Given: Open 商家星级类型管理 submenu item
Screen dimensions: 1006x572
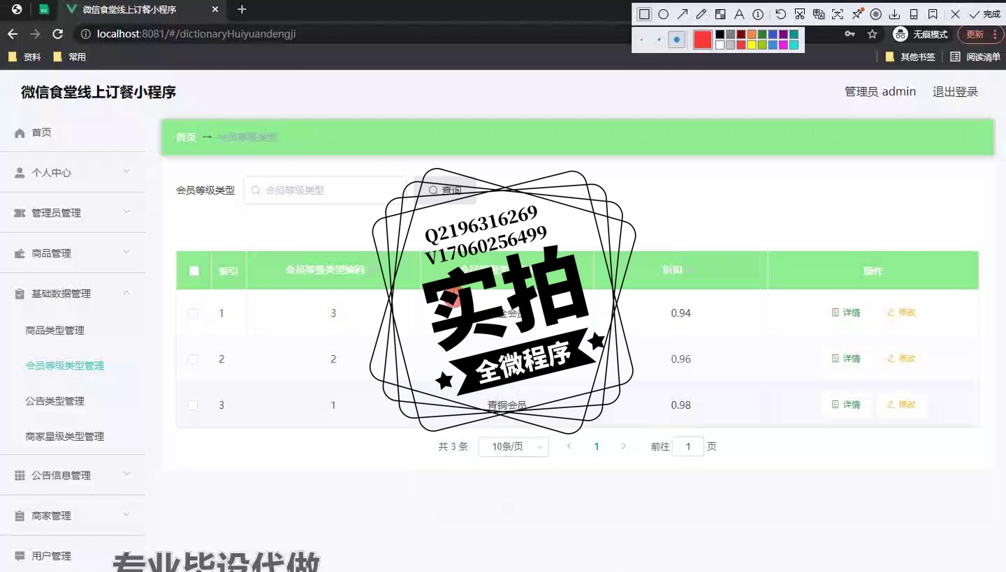Looking at the screenshot, I should click(x=65, y=436).
